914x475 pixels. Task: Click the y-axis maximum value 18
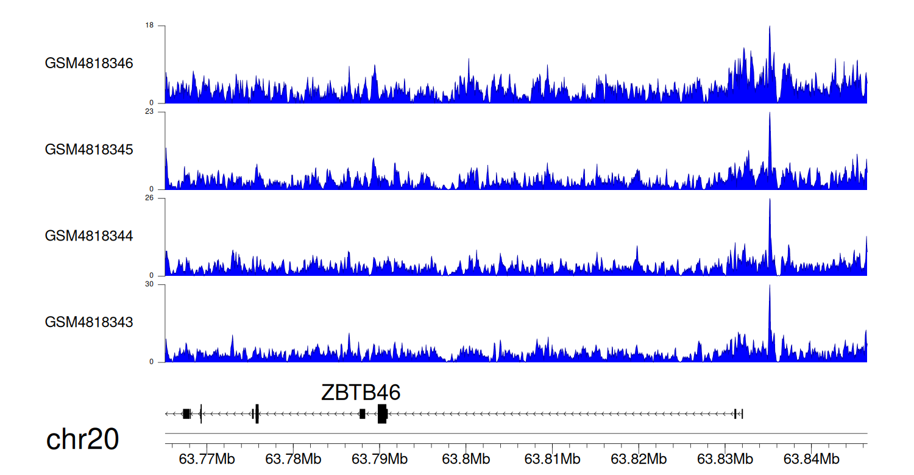coord(149,26)
